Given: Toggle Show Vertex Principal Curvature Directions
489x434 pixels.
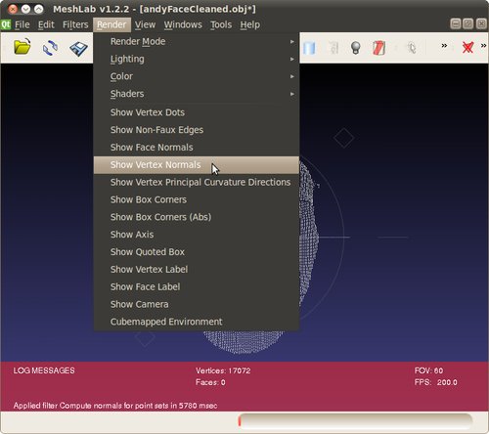Looking at the screenshot, I should (197, 182).
